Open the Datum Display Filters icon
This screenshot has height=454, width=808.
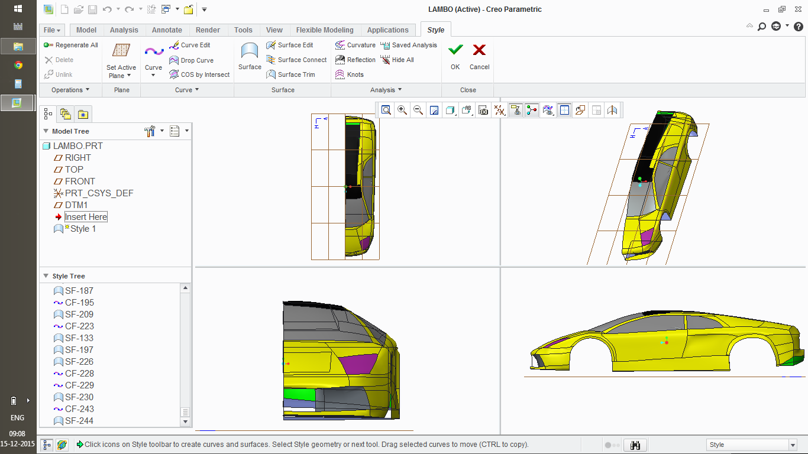[500, 110]
